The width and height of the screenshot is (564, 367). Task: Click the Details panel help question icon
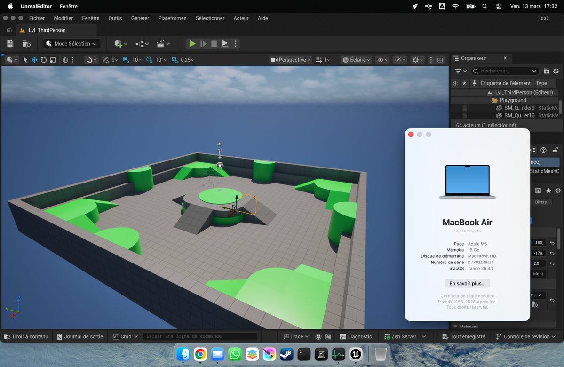[543, 150]
